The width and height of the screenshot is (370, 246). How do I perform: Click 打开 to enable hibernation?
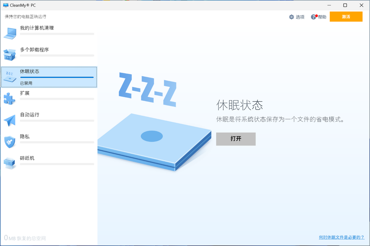pos(236,139)
